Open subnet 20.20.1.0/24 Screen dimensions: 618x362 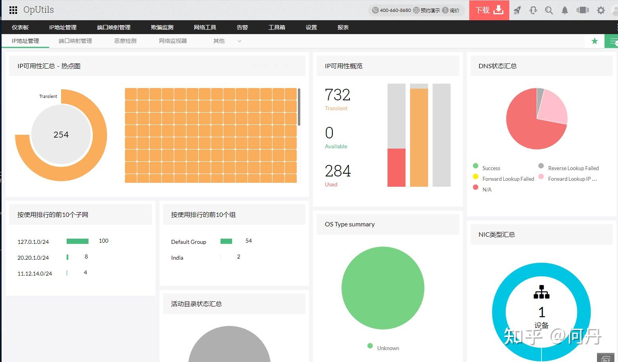33,257
